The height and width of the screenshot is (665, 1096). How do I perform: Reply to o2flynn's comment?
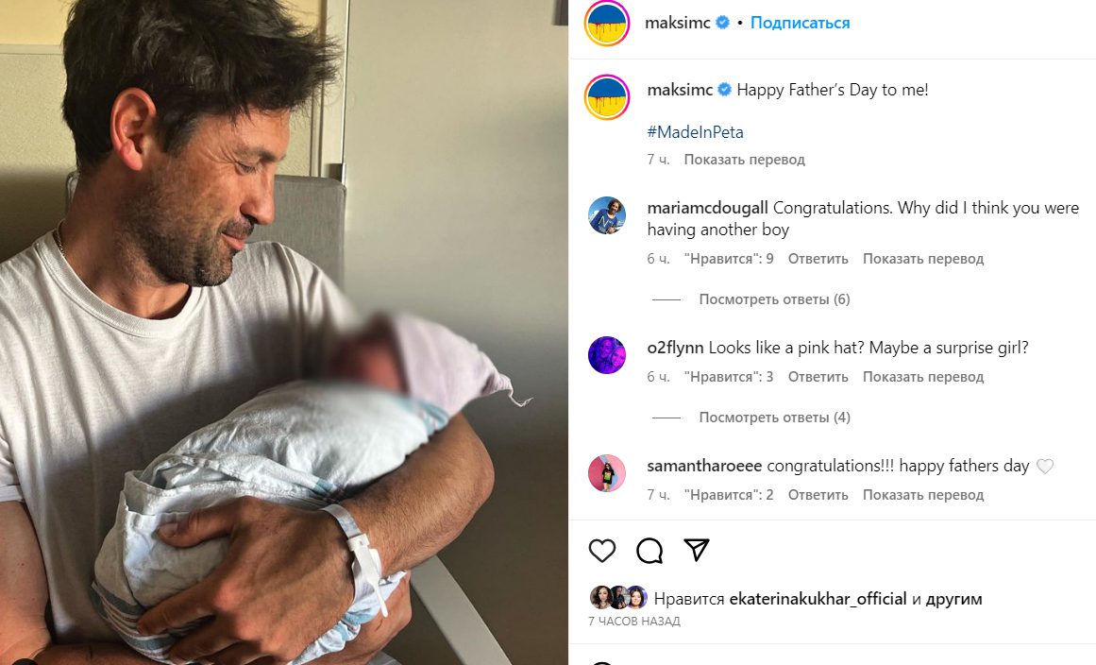pyautogui.click(x=818, y=377)
